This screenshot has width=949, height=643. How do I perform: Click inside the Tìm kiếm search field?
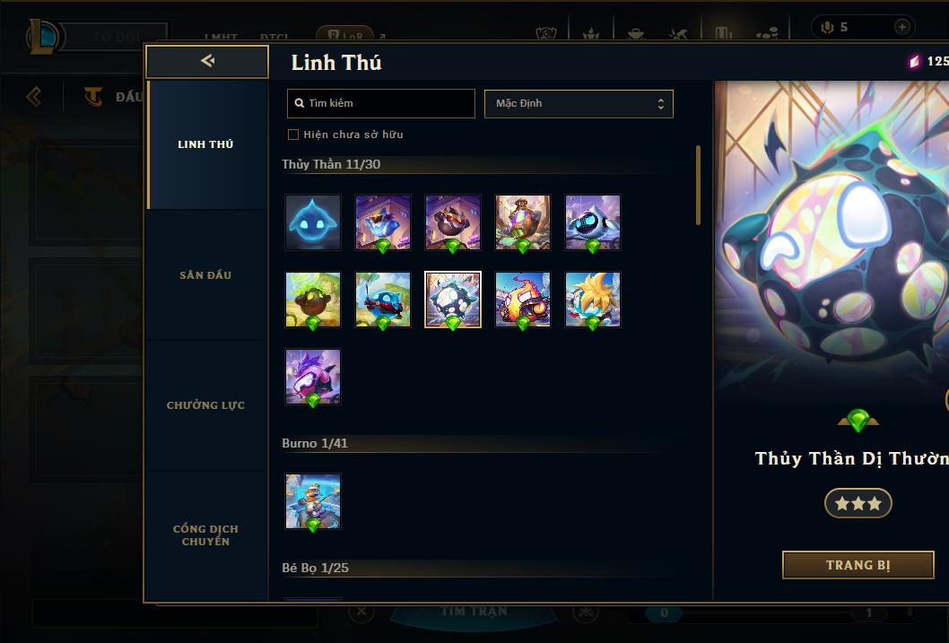(381, 103)
